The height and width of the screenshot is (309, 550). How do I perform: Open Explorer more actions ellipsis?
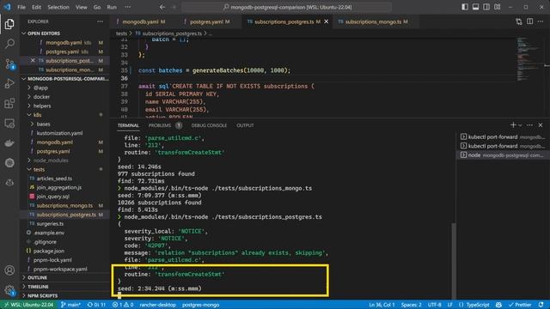(101, 21)
